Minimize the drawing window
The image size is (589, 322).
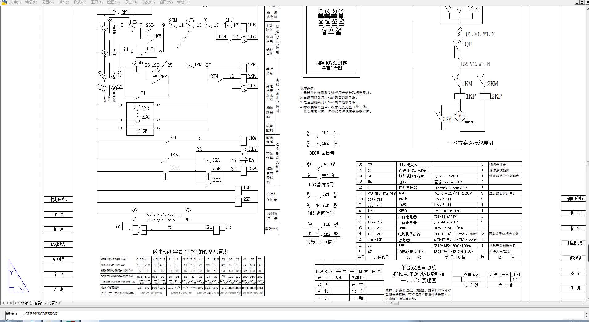577,2
